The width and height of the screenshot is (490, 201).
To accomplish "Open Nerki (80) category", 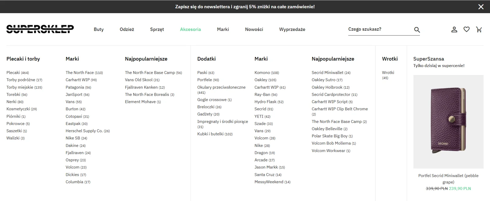I will point(15,102).
